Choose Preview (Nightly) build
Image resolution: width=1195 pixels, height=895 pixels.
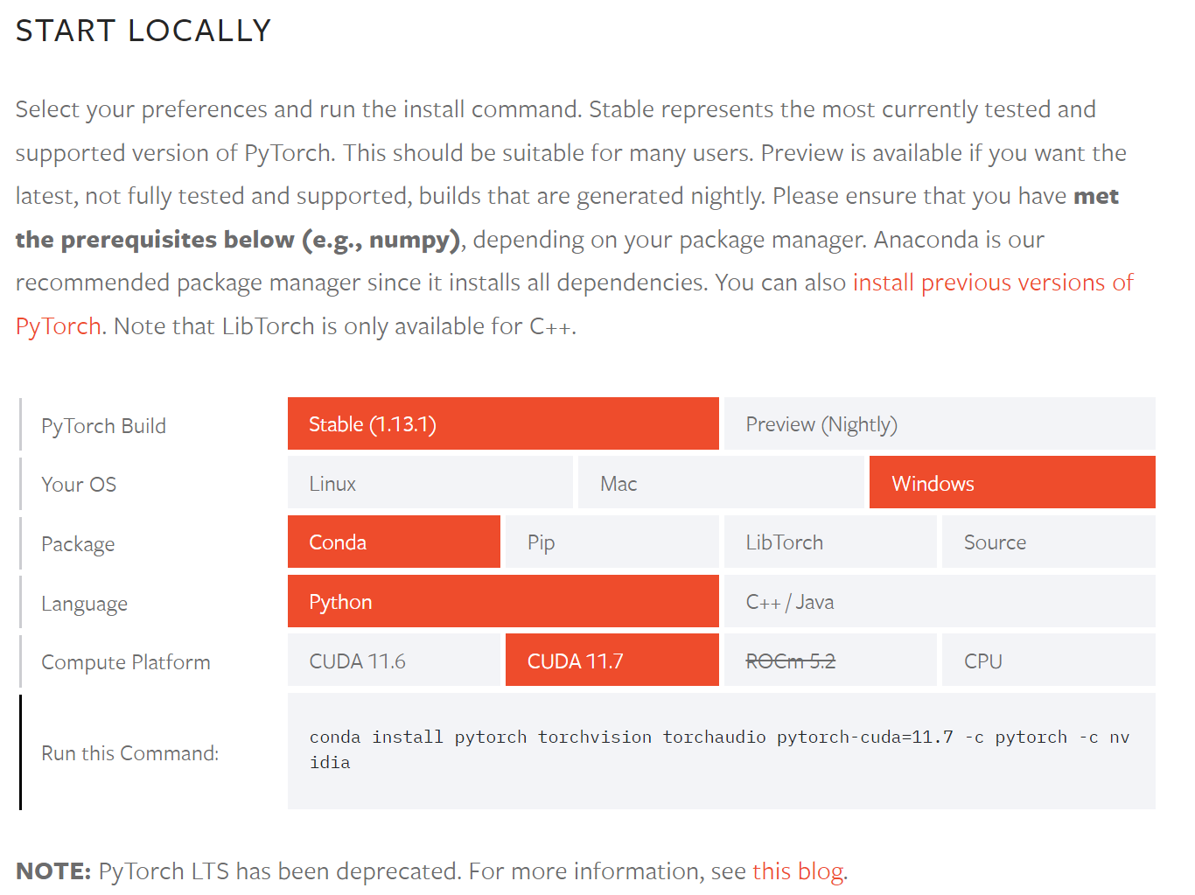940,424
